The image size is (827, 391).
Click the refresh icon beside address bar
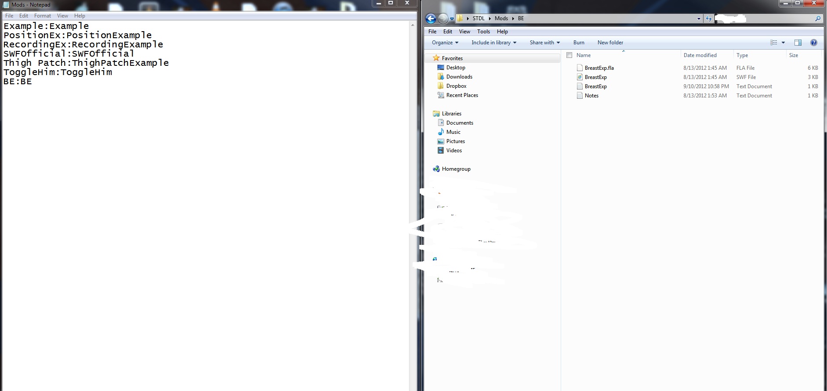(x=708, y=18)
